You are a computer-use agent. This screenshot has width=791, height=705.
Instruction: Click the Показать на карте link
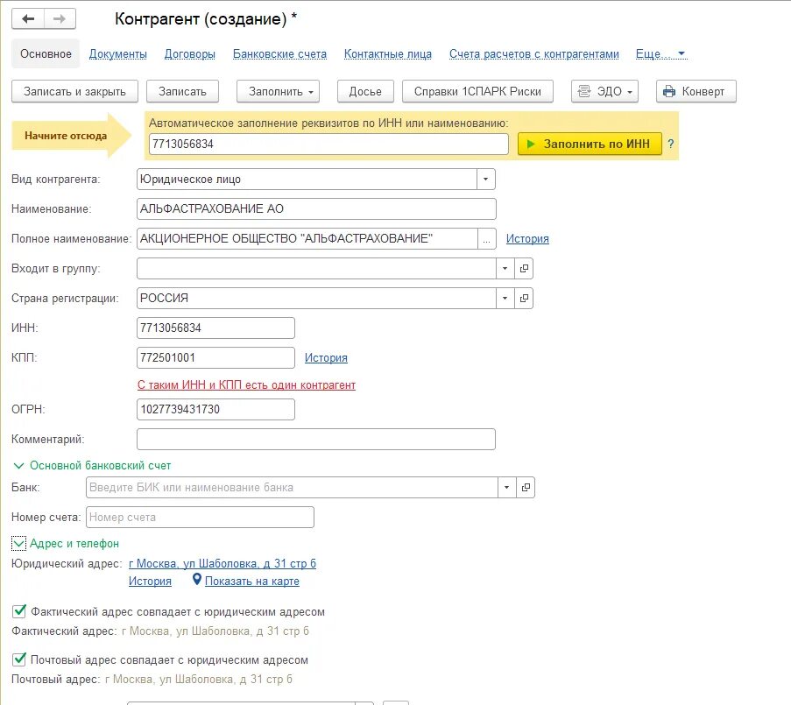251,581
